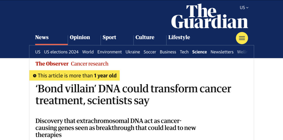The height and width of the screenshot is (140, 283).
Task: Select the Tech subsection link
Action: [x=184, y=52]
